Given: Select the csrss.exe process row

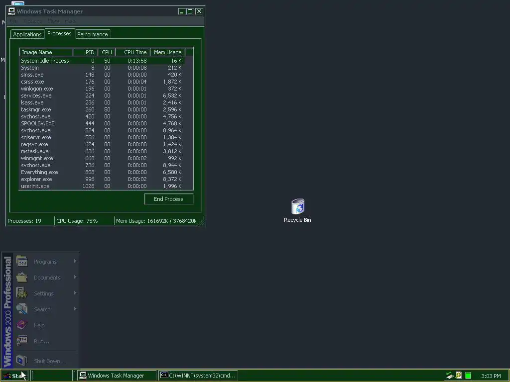Looking at the screenshot, I should point(102,82).
